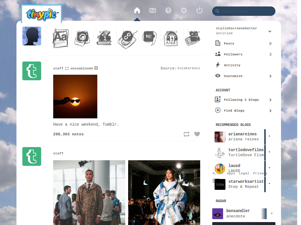The width and height of the screenshot is (301, 225).
Task: Click the Customize eye icon
Action: point(218,76)
